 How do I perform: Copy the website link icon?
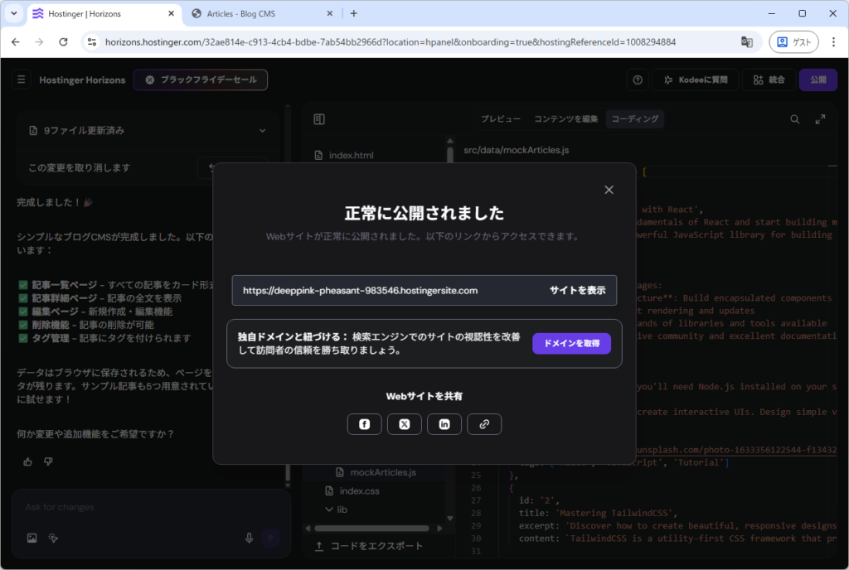[484, 424]
